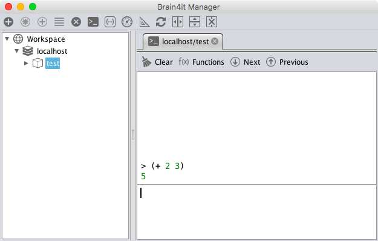Image resolution: width=378 pixels, height=241 pixels.
Task: Click the add server plus icon
Action: click(8, 22)
